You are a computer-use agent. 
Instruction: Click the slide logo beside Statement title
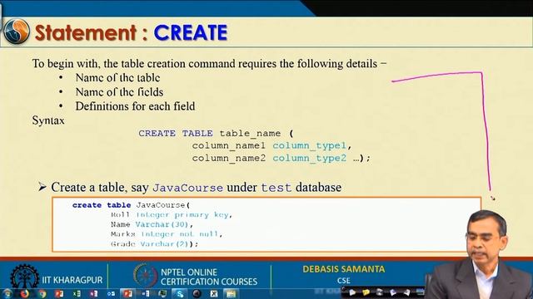(16, 32)
